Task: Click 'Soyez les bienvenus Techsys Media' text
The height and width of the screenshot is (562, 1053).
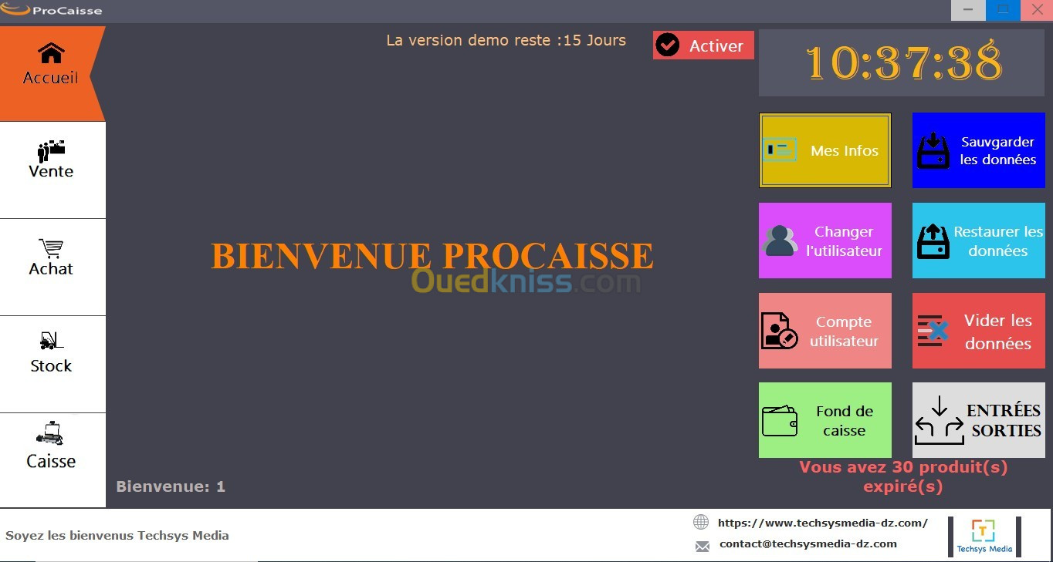Action: (117, 535)
